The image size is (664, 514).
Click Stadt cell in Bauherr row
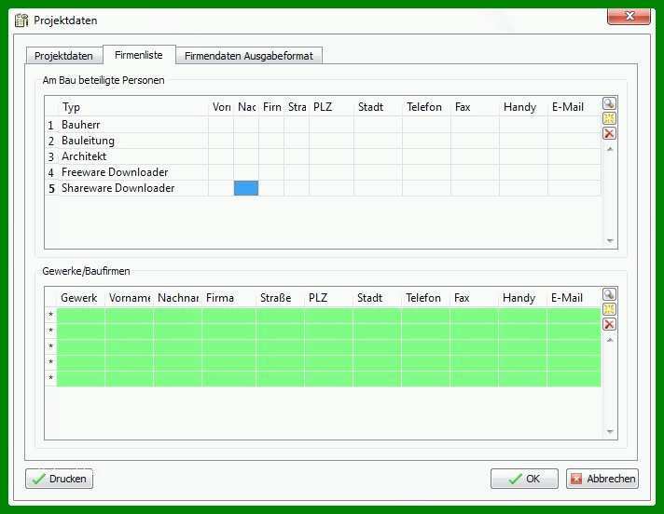point(378,125)
